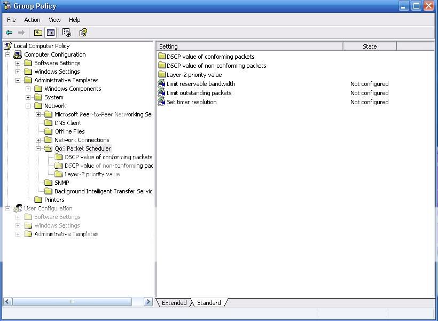
Task: Click the Printers folder icon
Action: (x=38, y=199)
